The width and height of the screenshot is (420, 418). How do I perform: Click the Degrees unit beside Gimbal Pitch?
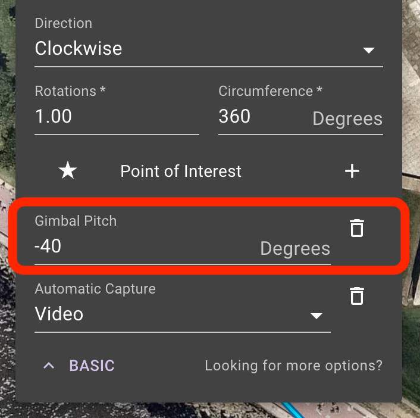(295, 248)
